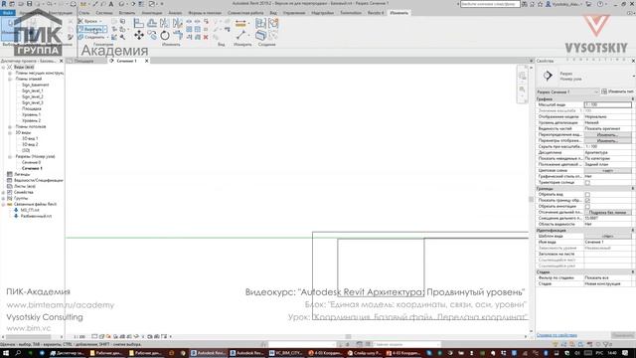Select the Rotate tool icon
The width and height of the screenshot is (636, 358).
[x=165, y=36]
